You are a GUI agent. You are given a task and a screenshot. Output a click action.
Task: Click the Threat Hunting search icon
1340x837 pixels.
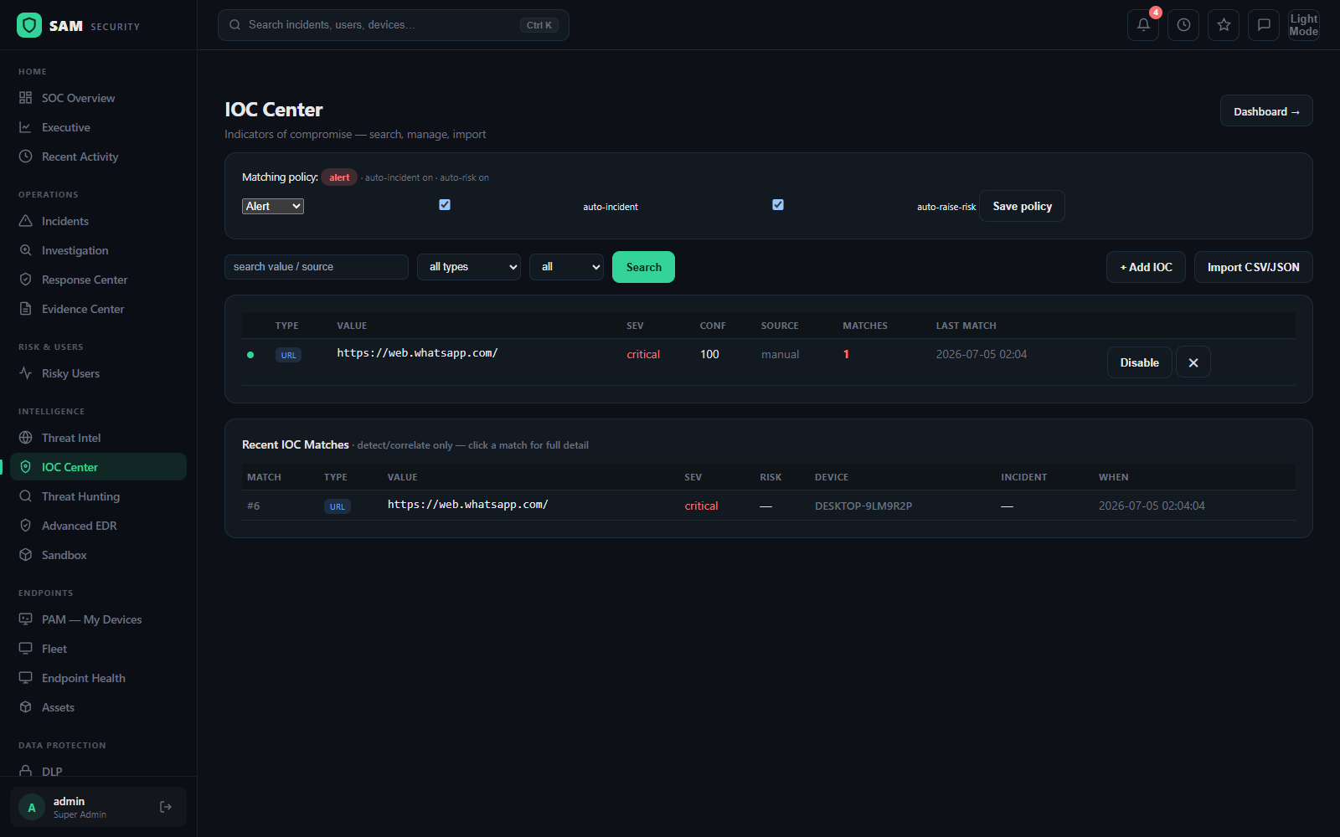[26, 496]
